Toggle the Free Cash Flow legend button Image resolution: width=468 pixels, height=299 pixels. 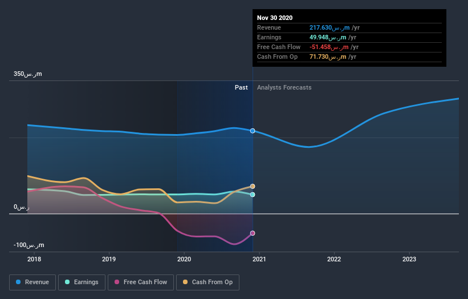pyautogui.click(x=141, y=282)
